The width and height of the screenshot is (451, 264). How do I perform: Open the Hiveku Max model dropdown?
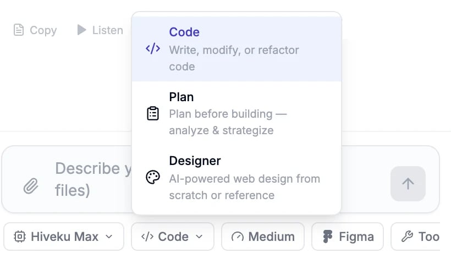click(x=64, y=237)
